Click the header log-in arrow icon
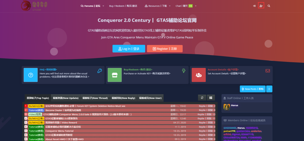The height and width of the screenshot is (141, 304). click(254, 6)
